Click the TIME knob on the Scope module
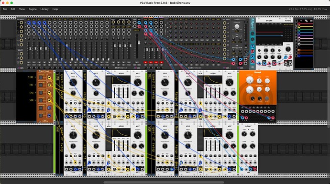Screen dimensions: 330x184 coord(259,57)
